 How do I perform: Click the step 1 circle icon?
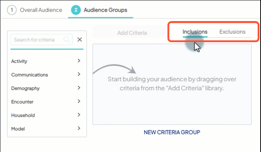tap(12, 10)
